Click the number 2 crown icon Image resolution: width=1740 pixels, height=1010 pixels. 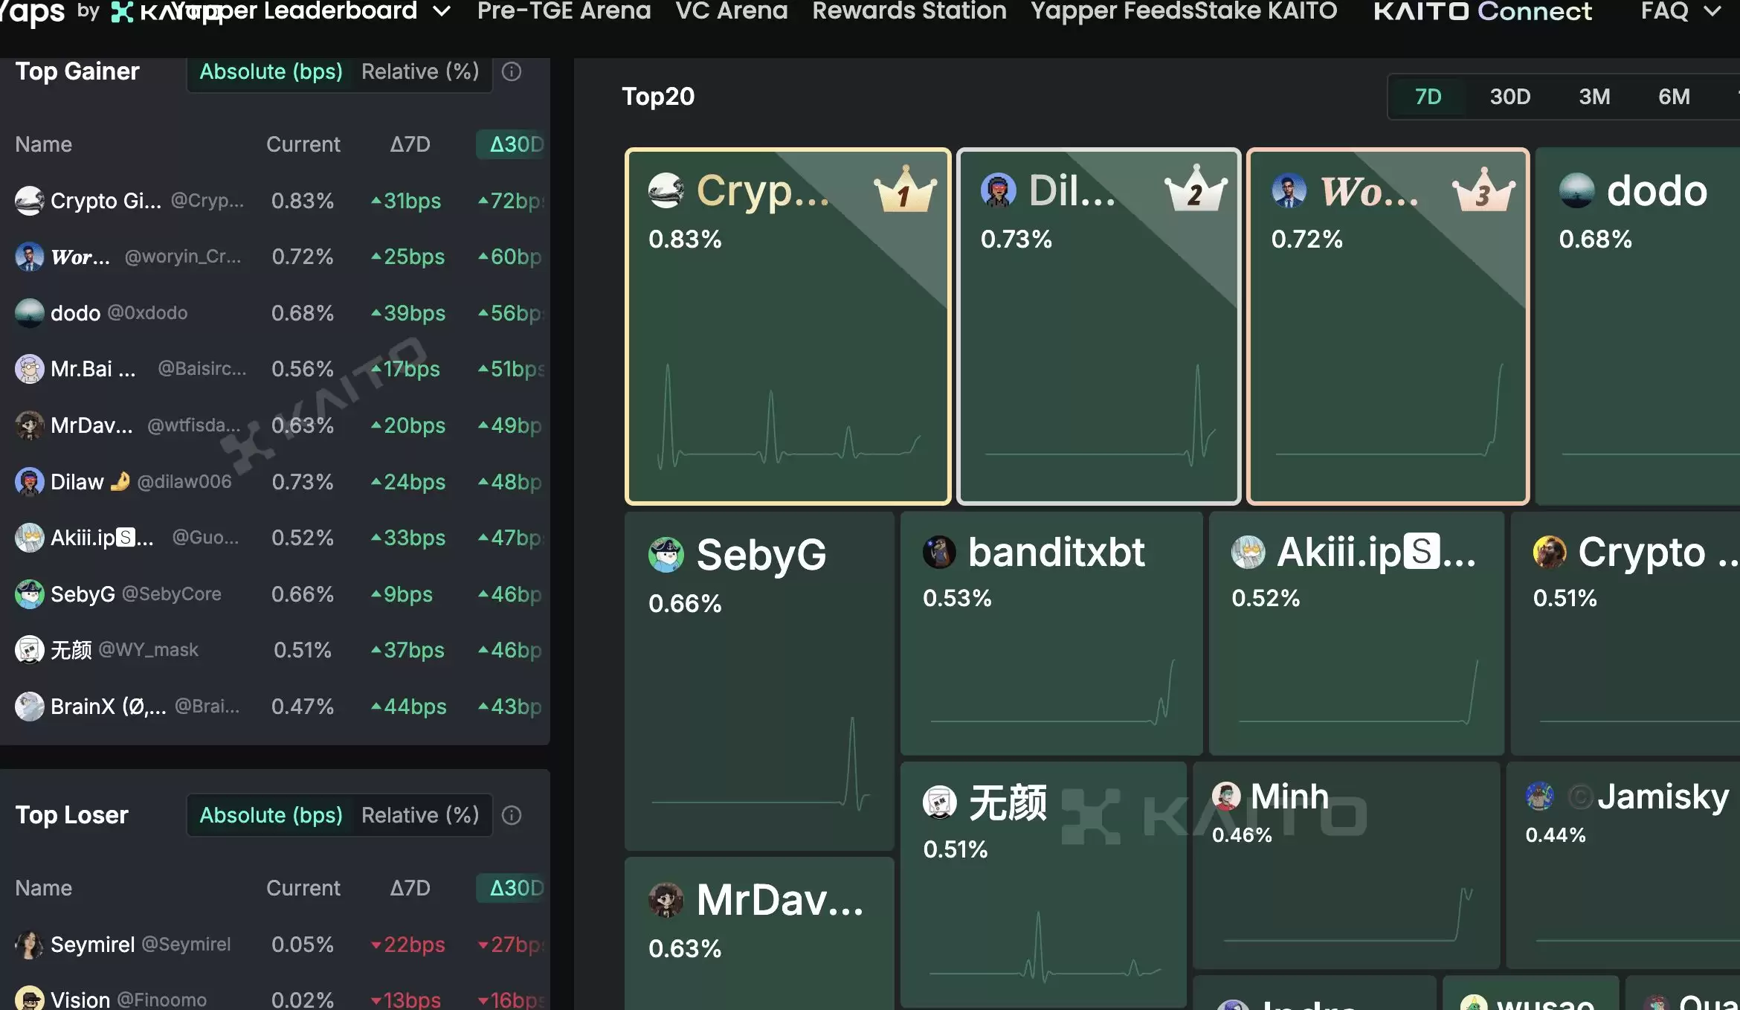pos(1195,190)
